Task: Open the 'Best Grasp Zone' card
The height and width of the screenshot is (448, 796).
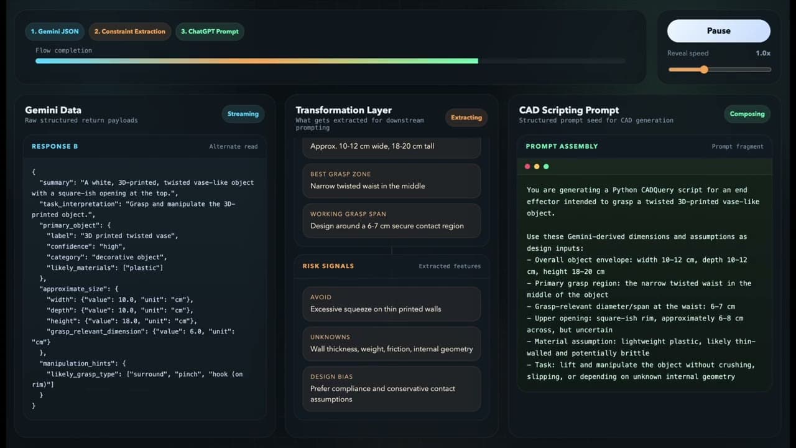Action: click(392, 180)
